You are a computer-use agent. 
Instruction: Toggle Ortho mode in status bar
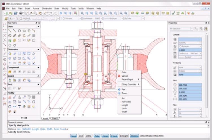pos(89,136)
